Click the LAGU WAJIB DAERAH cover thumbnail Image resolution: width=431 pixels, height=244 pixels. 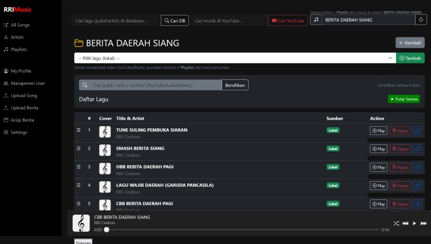click(x=105, y=187)
